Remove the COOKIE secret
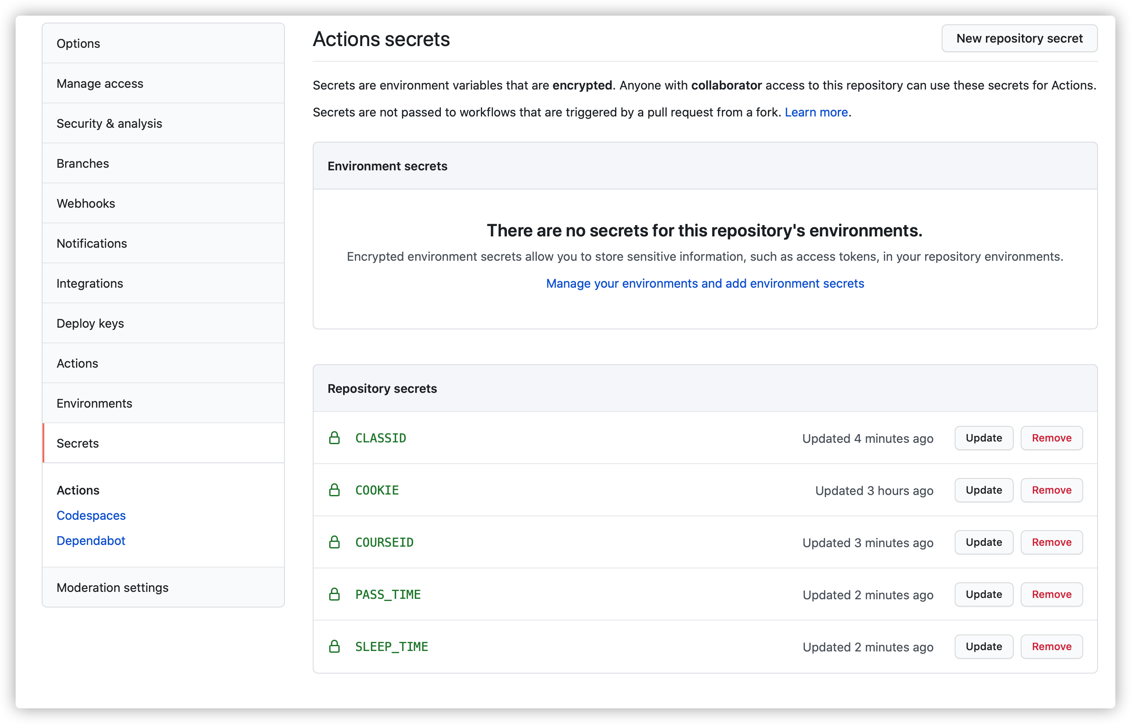The height and width of the screenshot is (724, 1131). [1052, 490]
